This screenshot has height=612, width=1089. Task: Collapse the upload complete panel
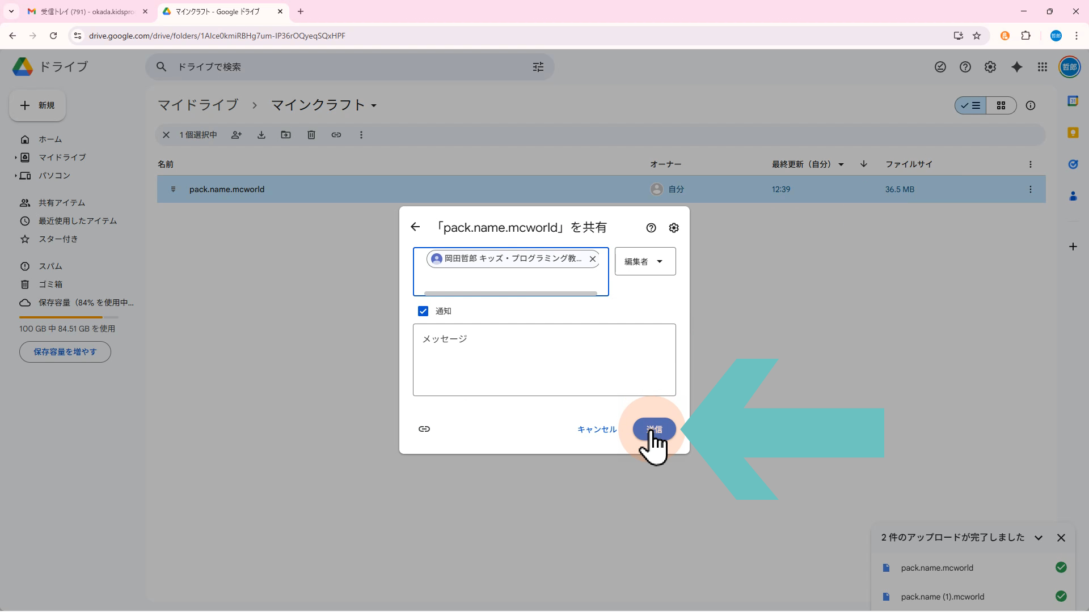point(1039,538)
